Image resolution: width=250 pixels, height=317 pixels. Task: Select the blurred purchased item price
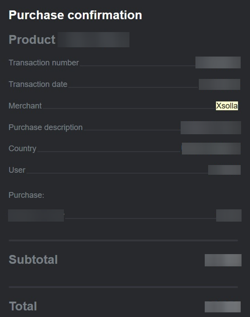[x=229, y=216]
